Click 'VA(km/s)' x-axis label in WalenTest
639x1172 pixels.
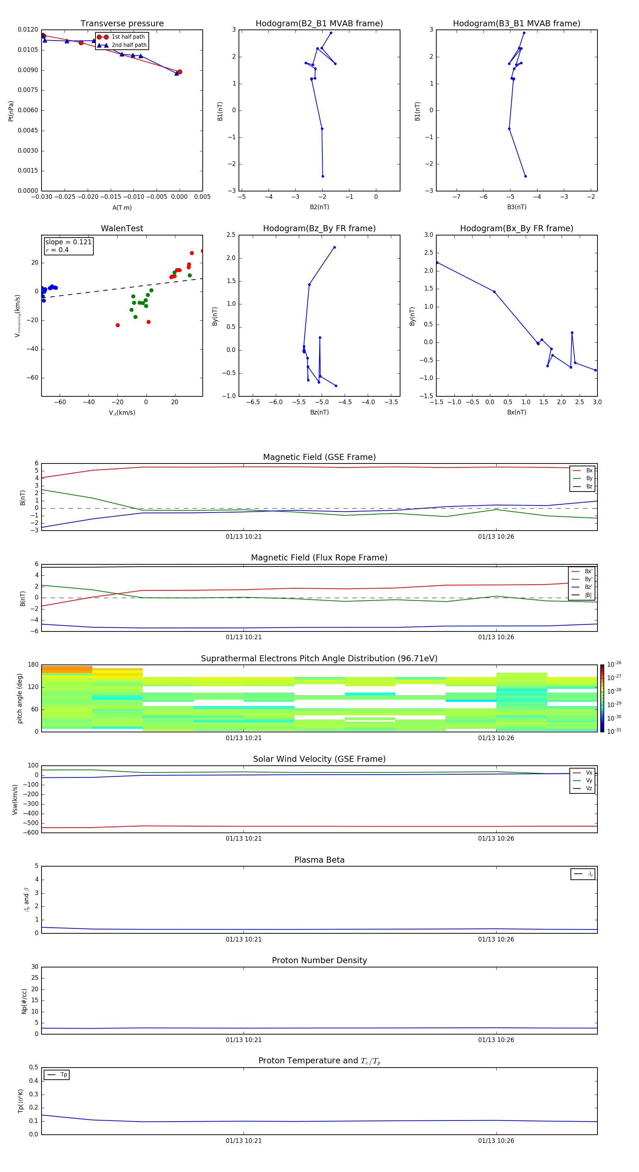pos(122,413)
